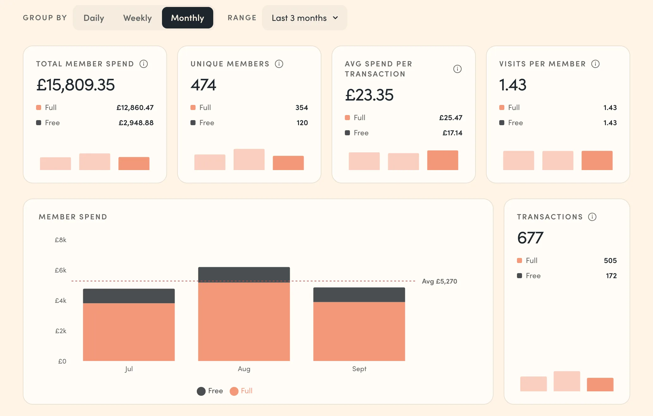The width and height of the screenshot is (653, 416).
Task: Click the Full transactions count 505
Action: [610, 260]
